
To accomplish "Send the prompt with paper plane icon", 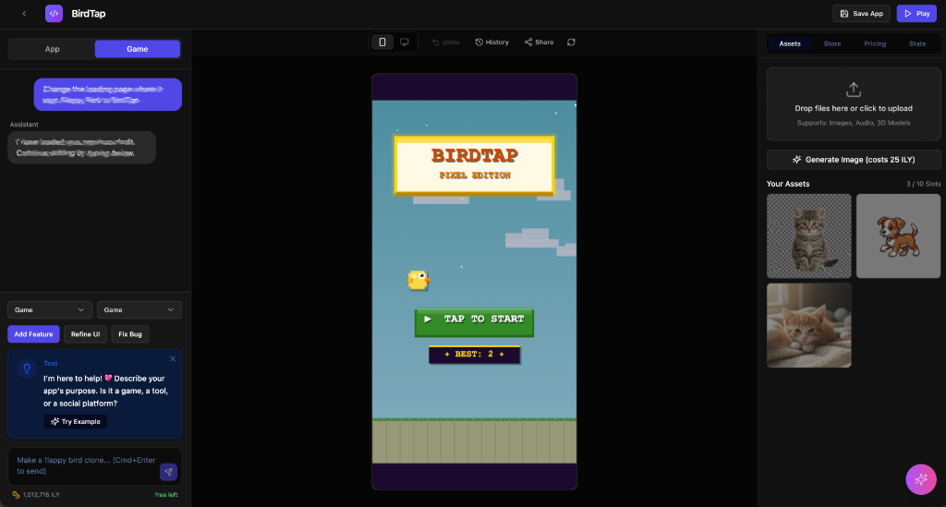I will 168,472.
